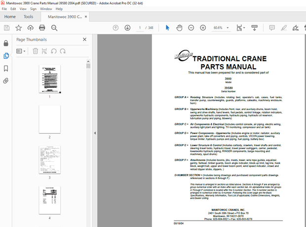
Task: Click the Save file icon
Action: pyautogui.click(x=6, y=28)
